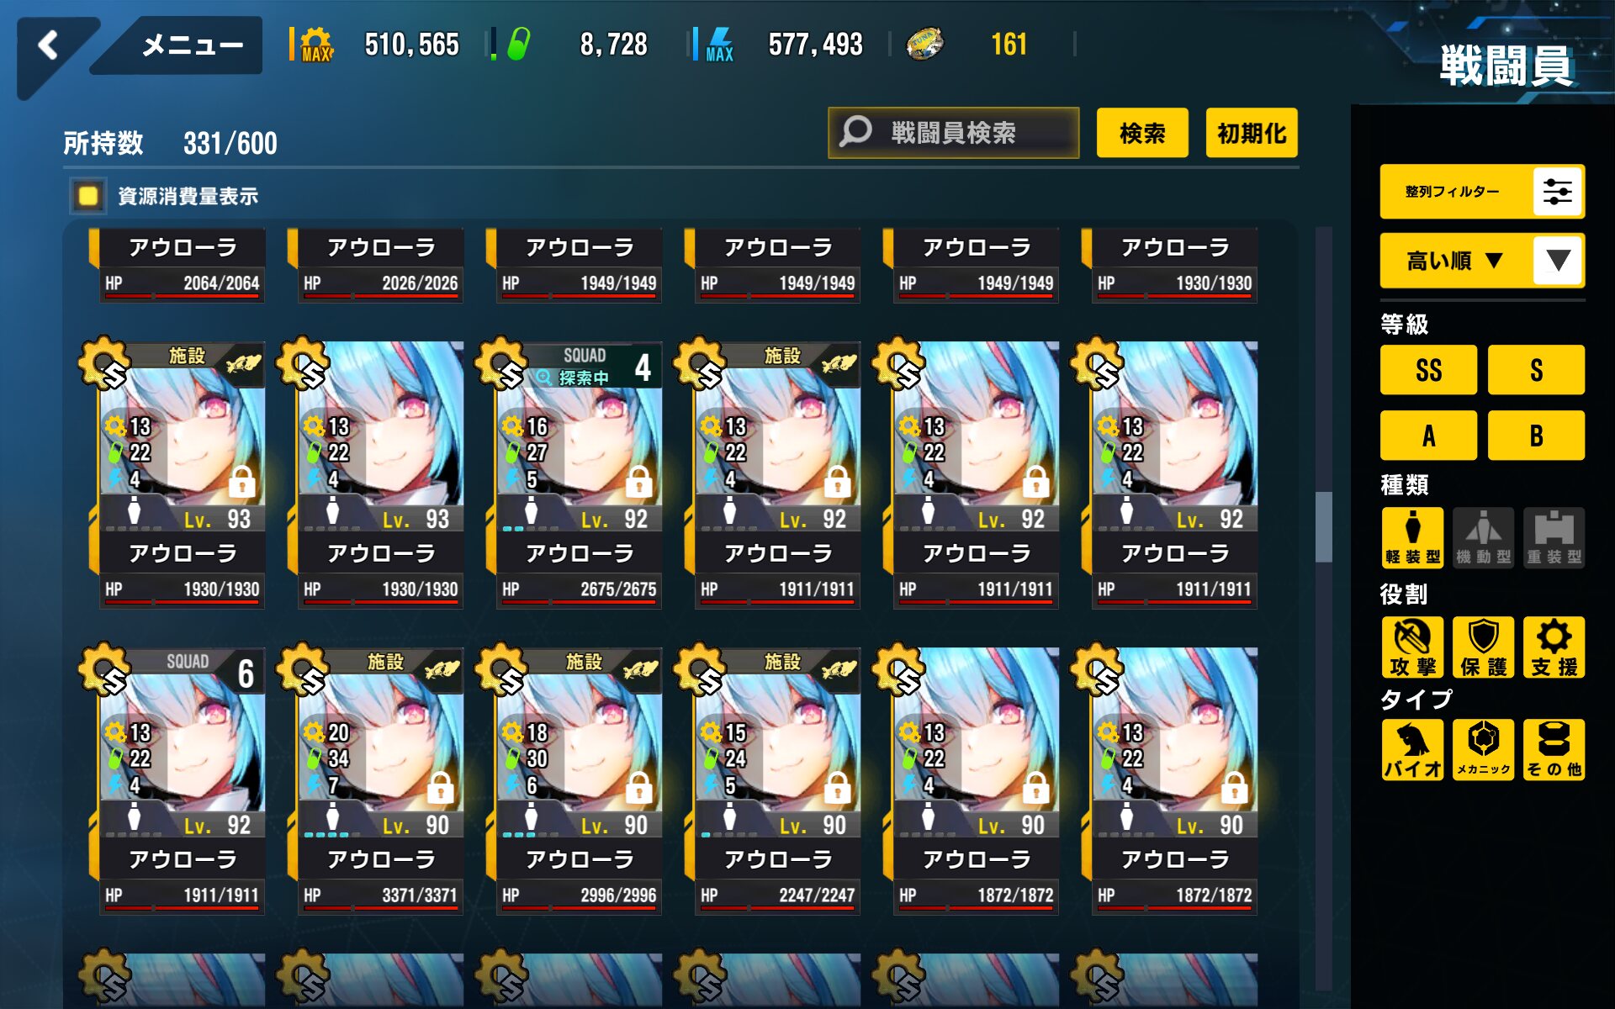Focus the 戦闘員検索 search field

click(954, 133)
